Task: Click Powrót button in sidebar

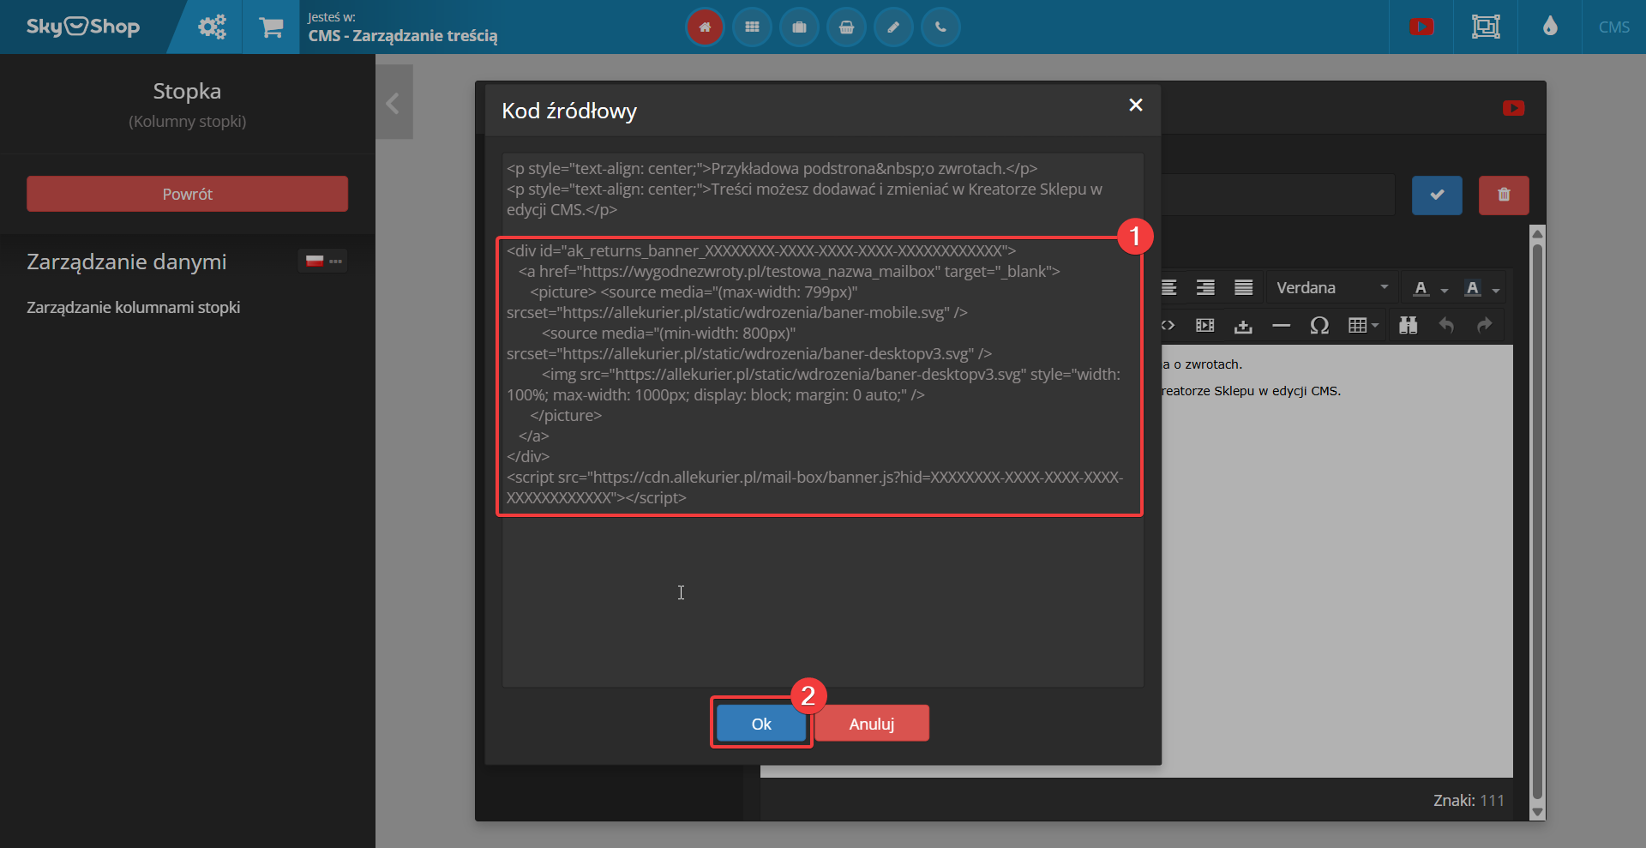Action: (x=187, y=194)
